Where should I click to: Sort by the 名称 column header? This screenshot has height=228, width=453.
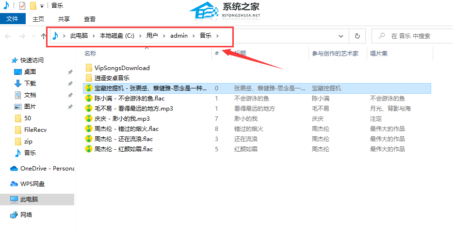[x=90, y=53]
